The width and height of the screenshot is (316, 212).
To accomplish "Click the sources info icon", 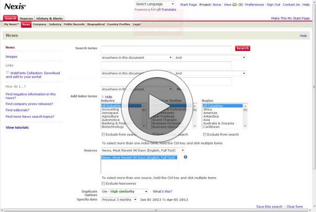I will (185, 157).
